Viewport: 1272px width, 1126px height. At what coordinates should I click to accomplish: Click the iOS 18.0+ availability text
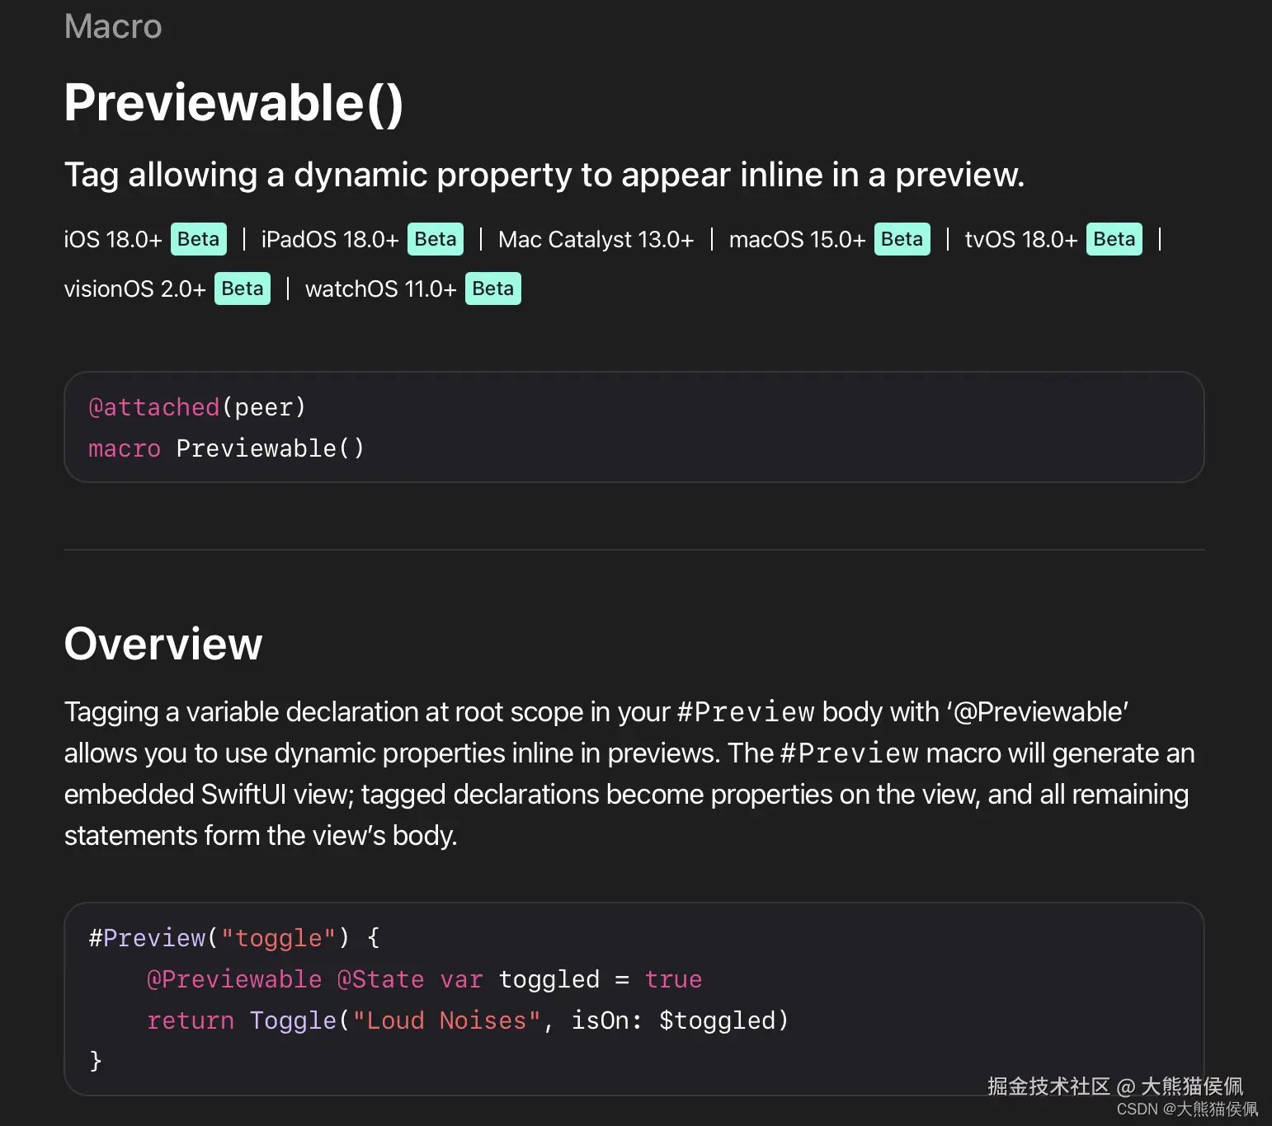pos(113,240)
